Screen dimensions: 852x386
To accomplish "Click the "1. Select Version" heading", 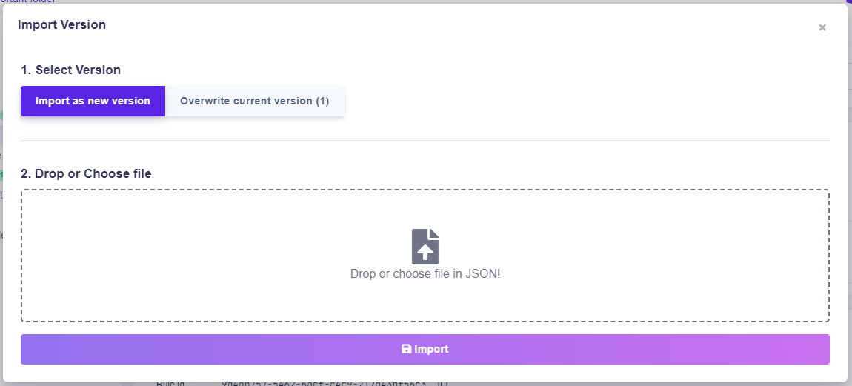I will 70,70.
